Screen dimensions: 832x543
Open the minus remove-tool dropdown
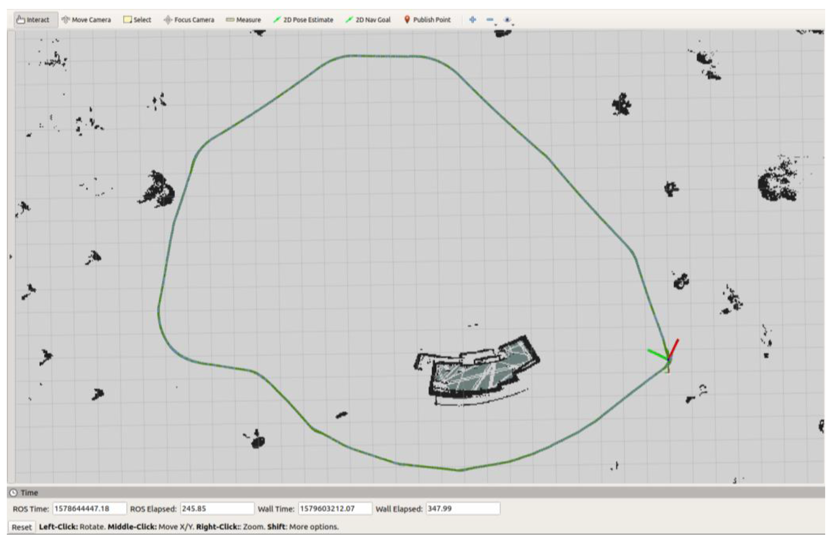(491, 20)
